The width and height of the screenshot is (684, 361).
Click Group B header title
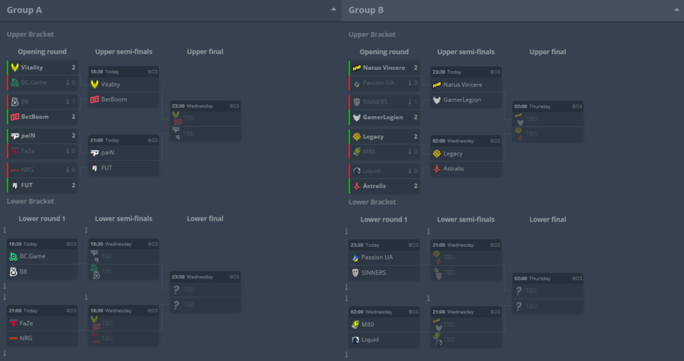[x=366, y=10]
